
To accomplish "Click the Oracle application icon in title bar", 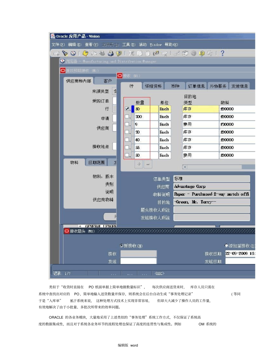I will coord(53,36).
